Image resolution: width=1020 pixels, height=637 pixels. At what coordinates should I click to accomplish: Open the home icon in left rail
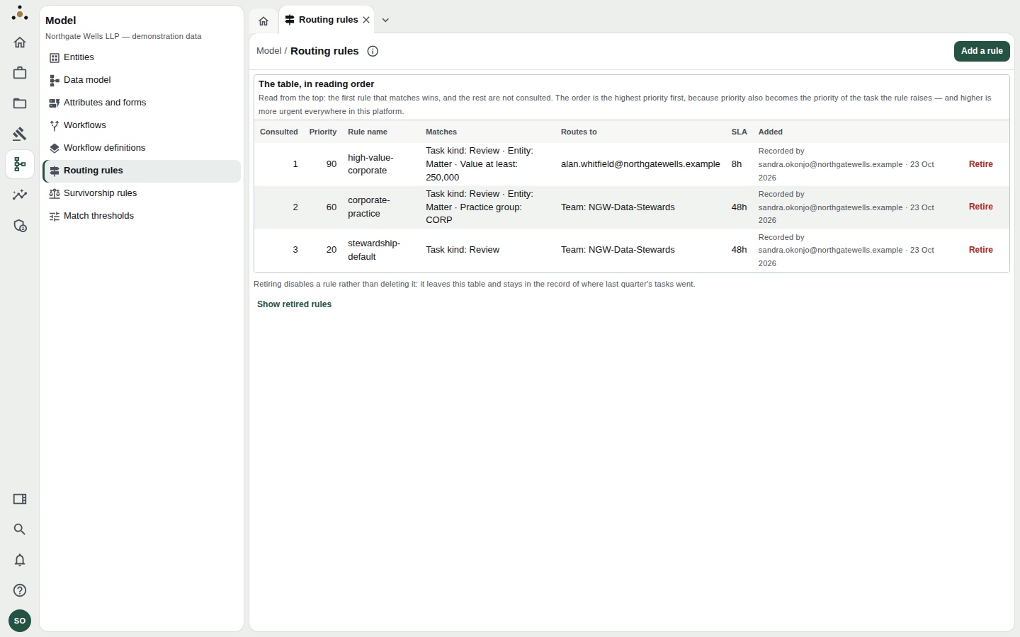pos(20,42)
